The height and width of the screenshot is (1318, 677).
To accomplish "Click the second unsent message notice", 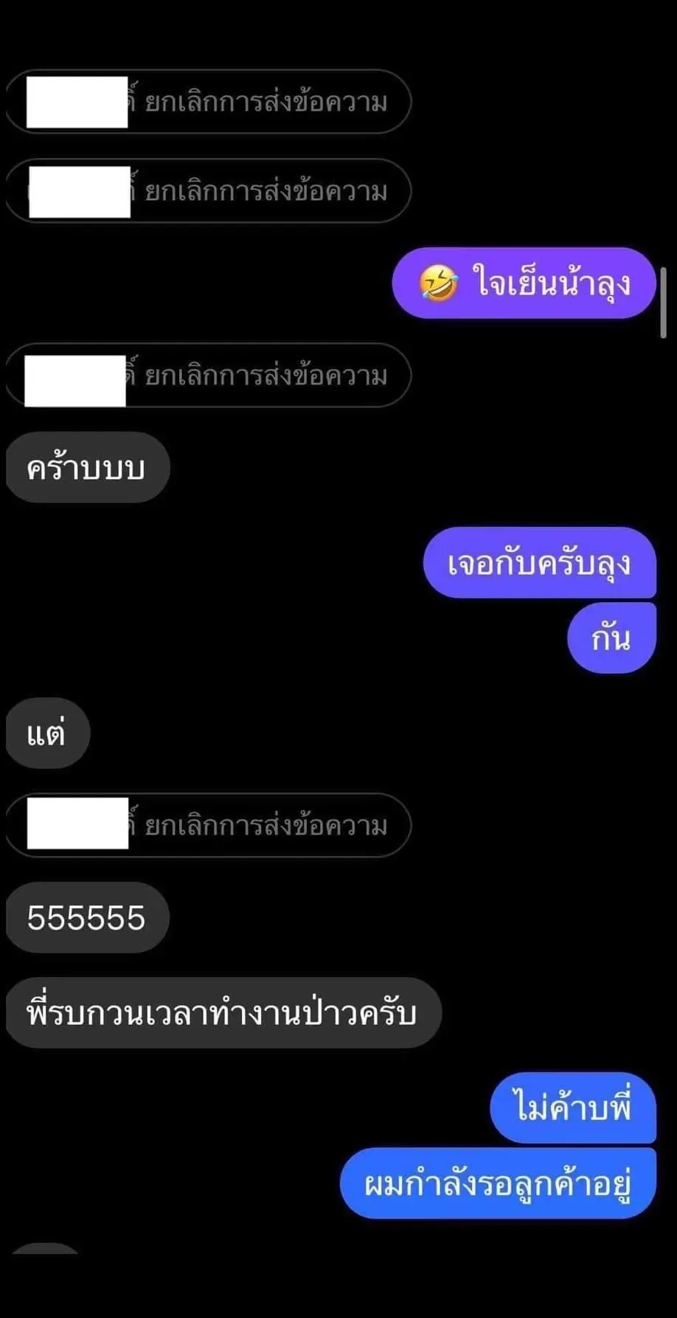I will coord(208,191).
